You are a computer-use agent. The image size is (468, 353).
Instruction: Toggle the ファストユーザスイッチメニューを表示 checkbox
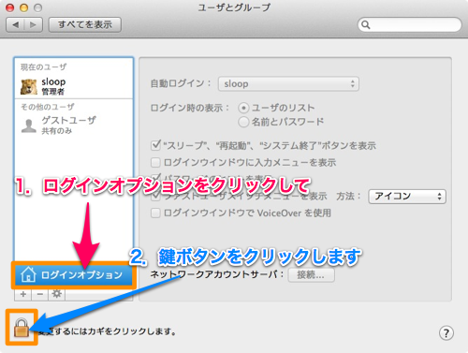[155, 197]
